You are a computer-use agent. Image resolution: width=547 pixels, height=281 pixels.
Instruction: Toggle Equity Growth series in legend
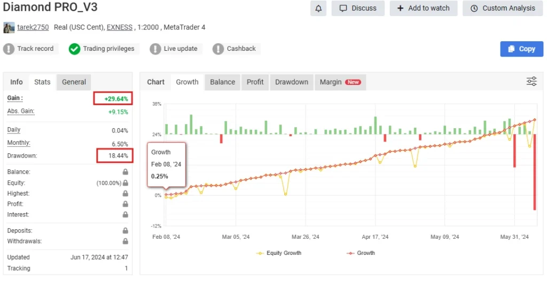278,253
